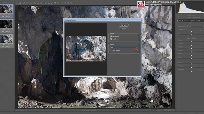
Task: Select the Spot Removal tool
Action: pos(45,3)
